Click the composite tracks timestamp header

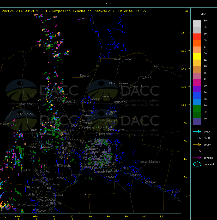(x=74, y=11)
